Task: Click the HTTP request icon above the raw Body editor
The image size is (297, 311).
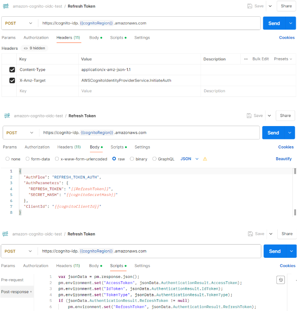Action: click(7, 116)
